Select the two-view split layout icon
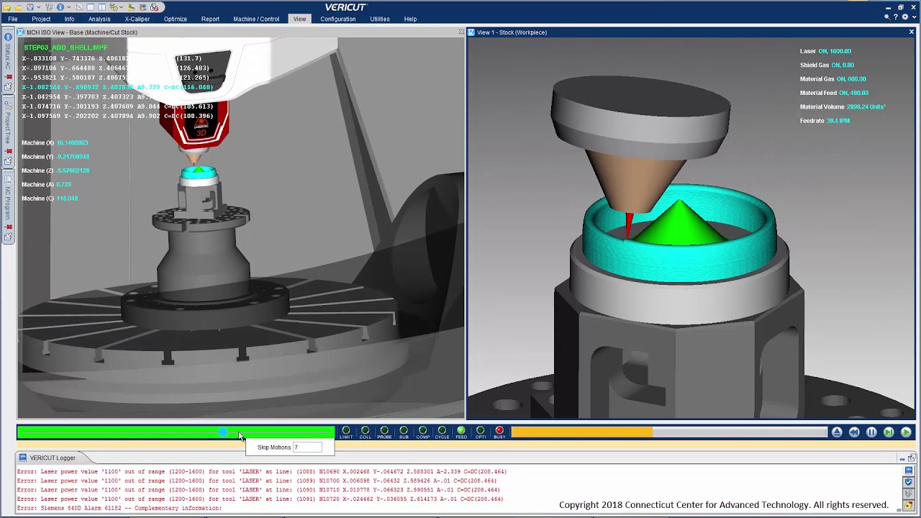Screen dimensions: 921x518 [102, 7]
